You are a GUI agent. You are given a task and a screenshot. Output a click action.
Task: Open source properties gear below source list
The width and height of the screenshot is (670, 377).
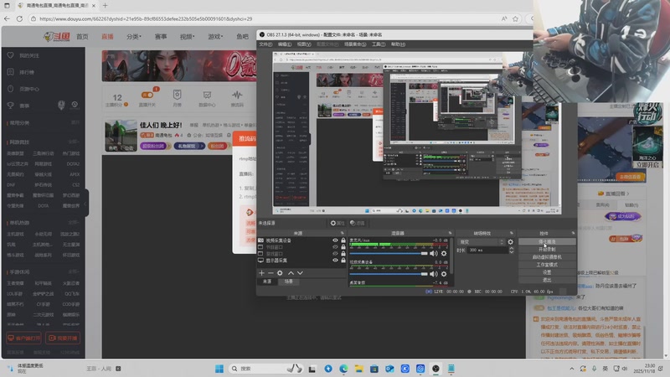[280, 273]
